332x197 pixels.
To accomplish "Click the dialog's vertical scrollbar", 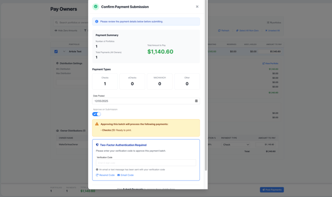I will pos(206,85).
